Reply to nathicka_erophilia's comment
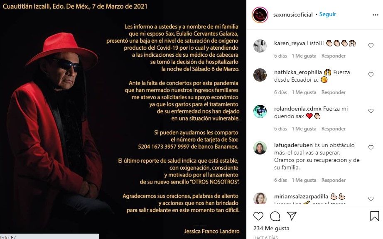Screen dimensions: 383x239 point(334,92)
